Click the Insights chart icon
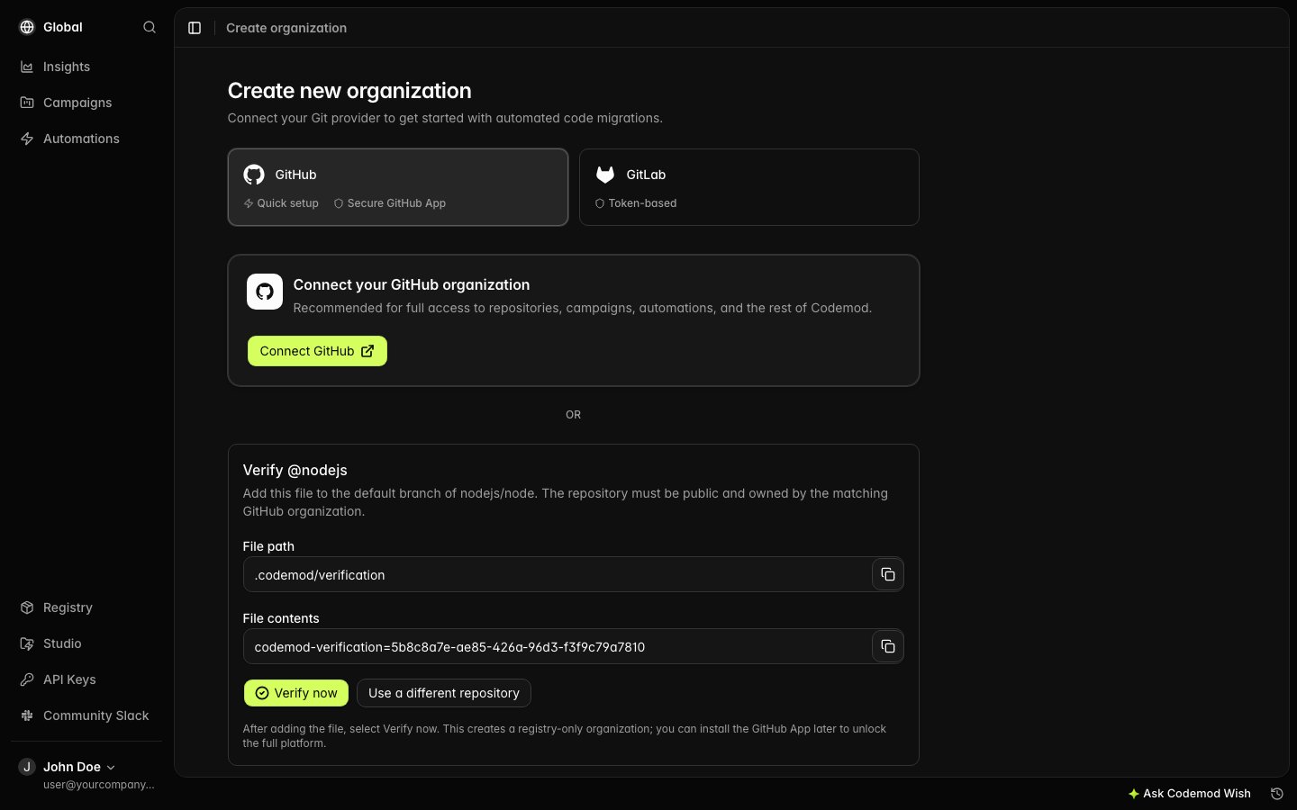Screen dimensions: 1297x810 (x=27, y=67)
